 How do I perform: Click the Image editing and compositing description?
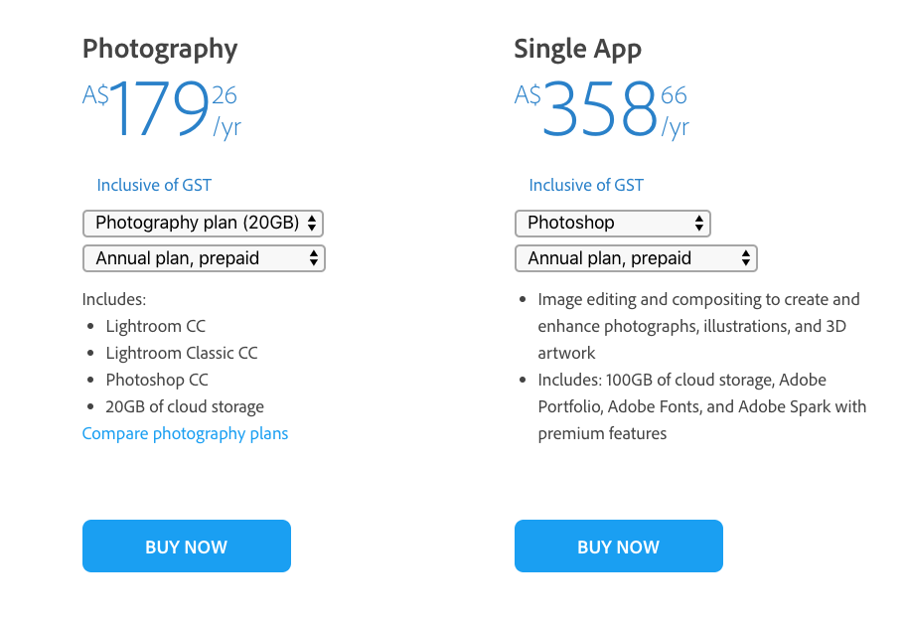698,326
